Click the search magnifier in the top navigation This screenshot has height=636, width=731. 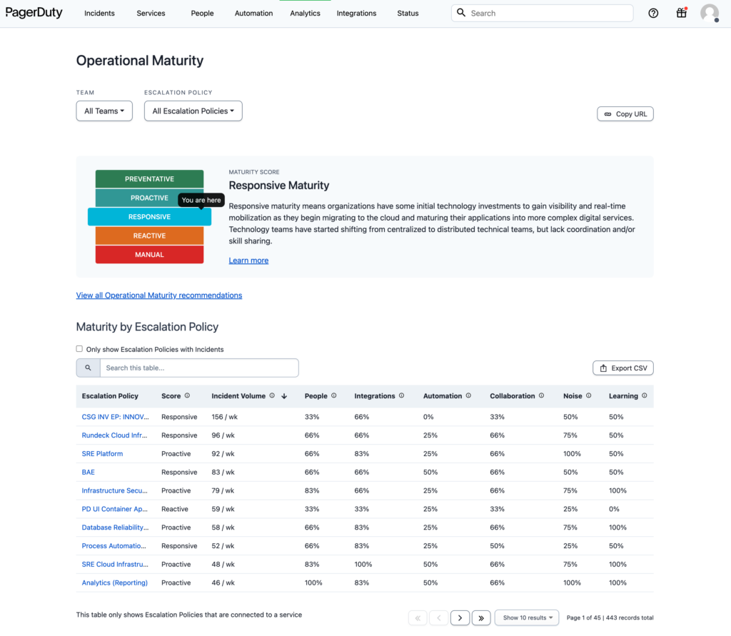[461, 13]
